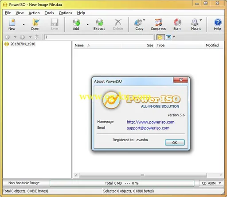Viewport: 227px width, 197px height.
Task: Click the Forward navigation arrow icon
Action: (x=22, y=37)
